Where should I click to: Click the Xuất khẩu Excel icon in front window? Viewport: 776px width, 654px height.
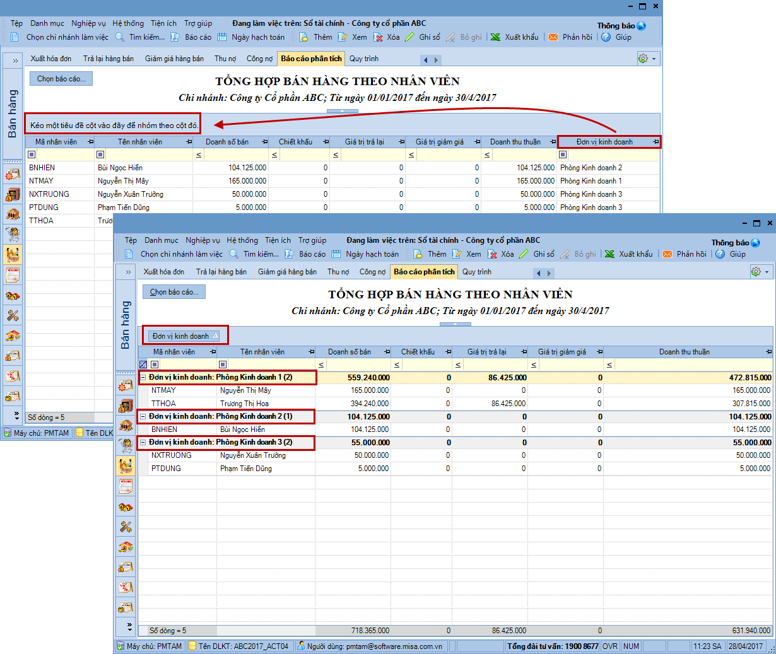610,254
